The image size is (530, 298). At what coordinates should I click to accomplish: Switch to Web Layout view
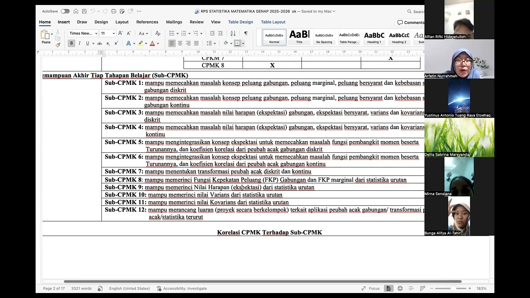[400, 288]
